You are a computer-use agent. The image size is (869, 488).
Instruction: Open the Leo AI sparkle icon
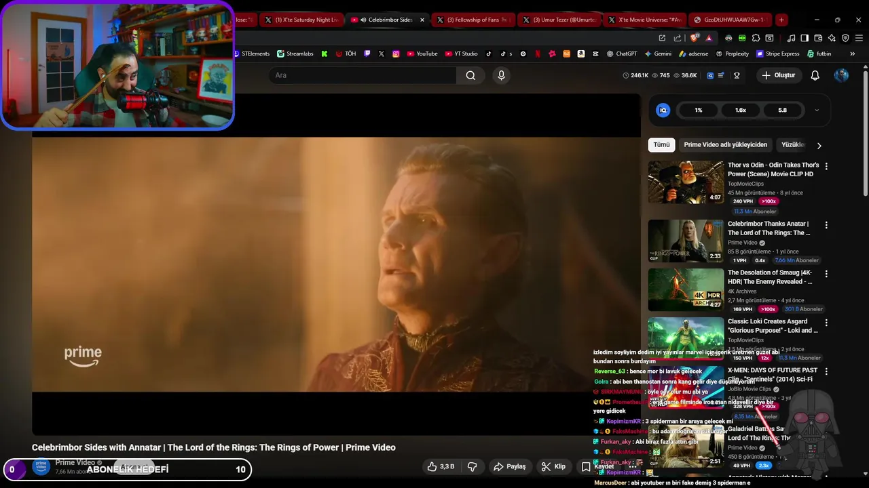(832, 38)
